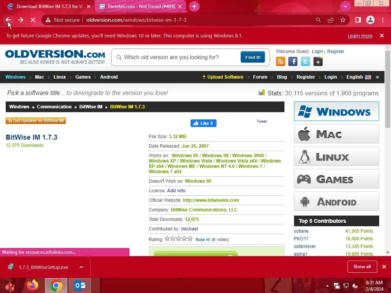Dismiss the Chrome update notice bar
Viewport: 391px width, 293px height.
382,35
